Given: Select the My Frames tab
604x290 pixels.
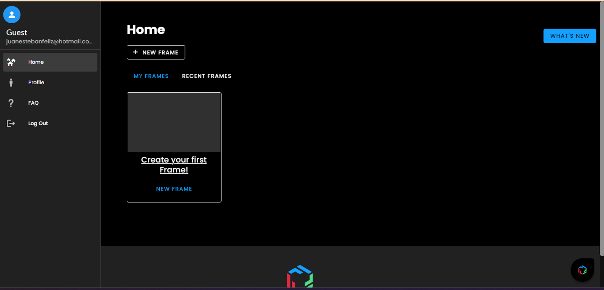Looking at the screenshot, I should tap(151, 76).
